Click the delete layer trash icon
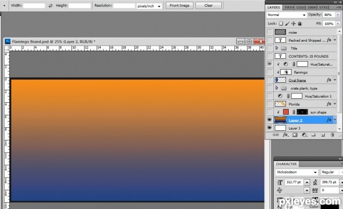 [x=332, y=135]
